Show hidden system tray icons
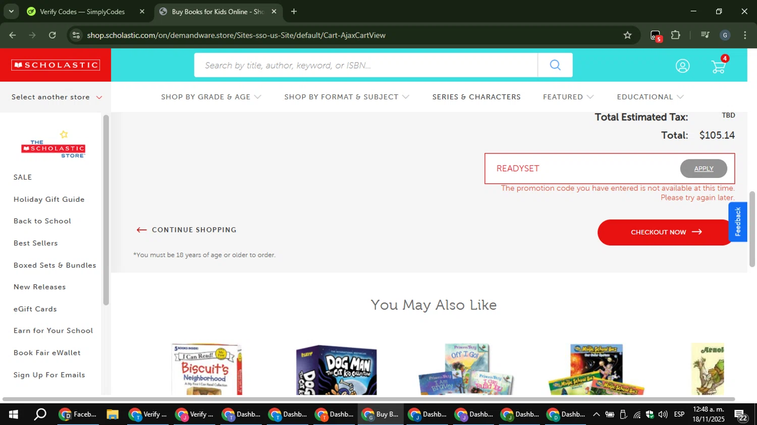The image size is (757, 425). click(596, 414)
